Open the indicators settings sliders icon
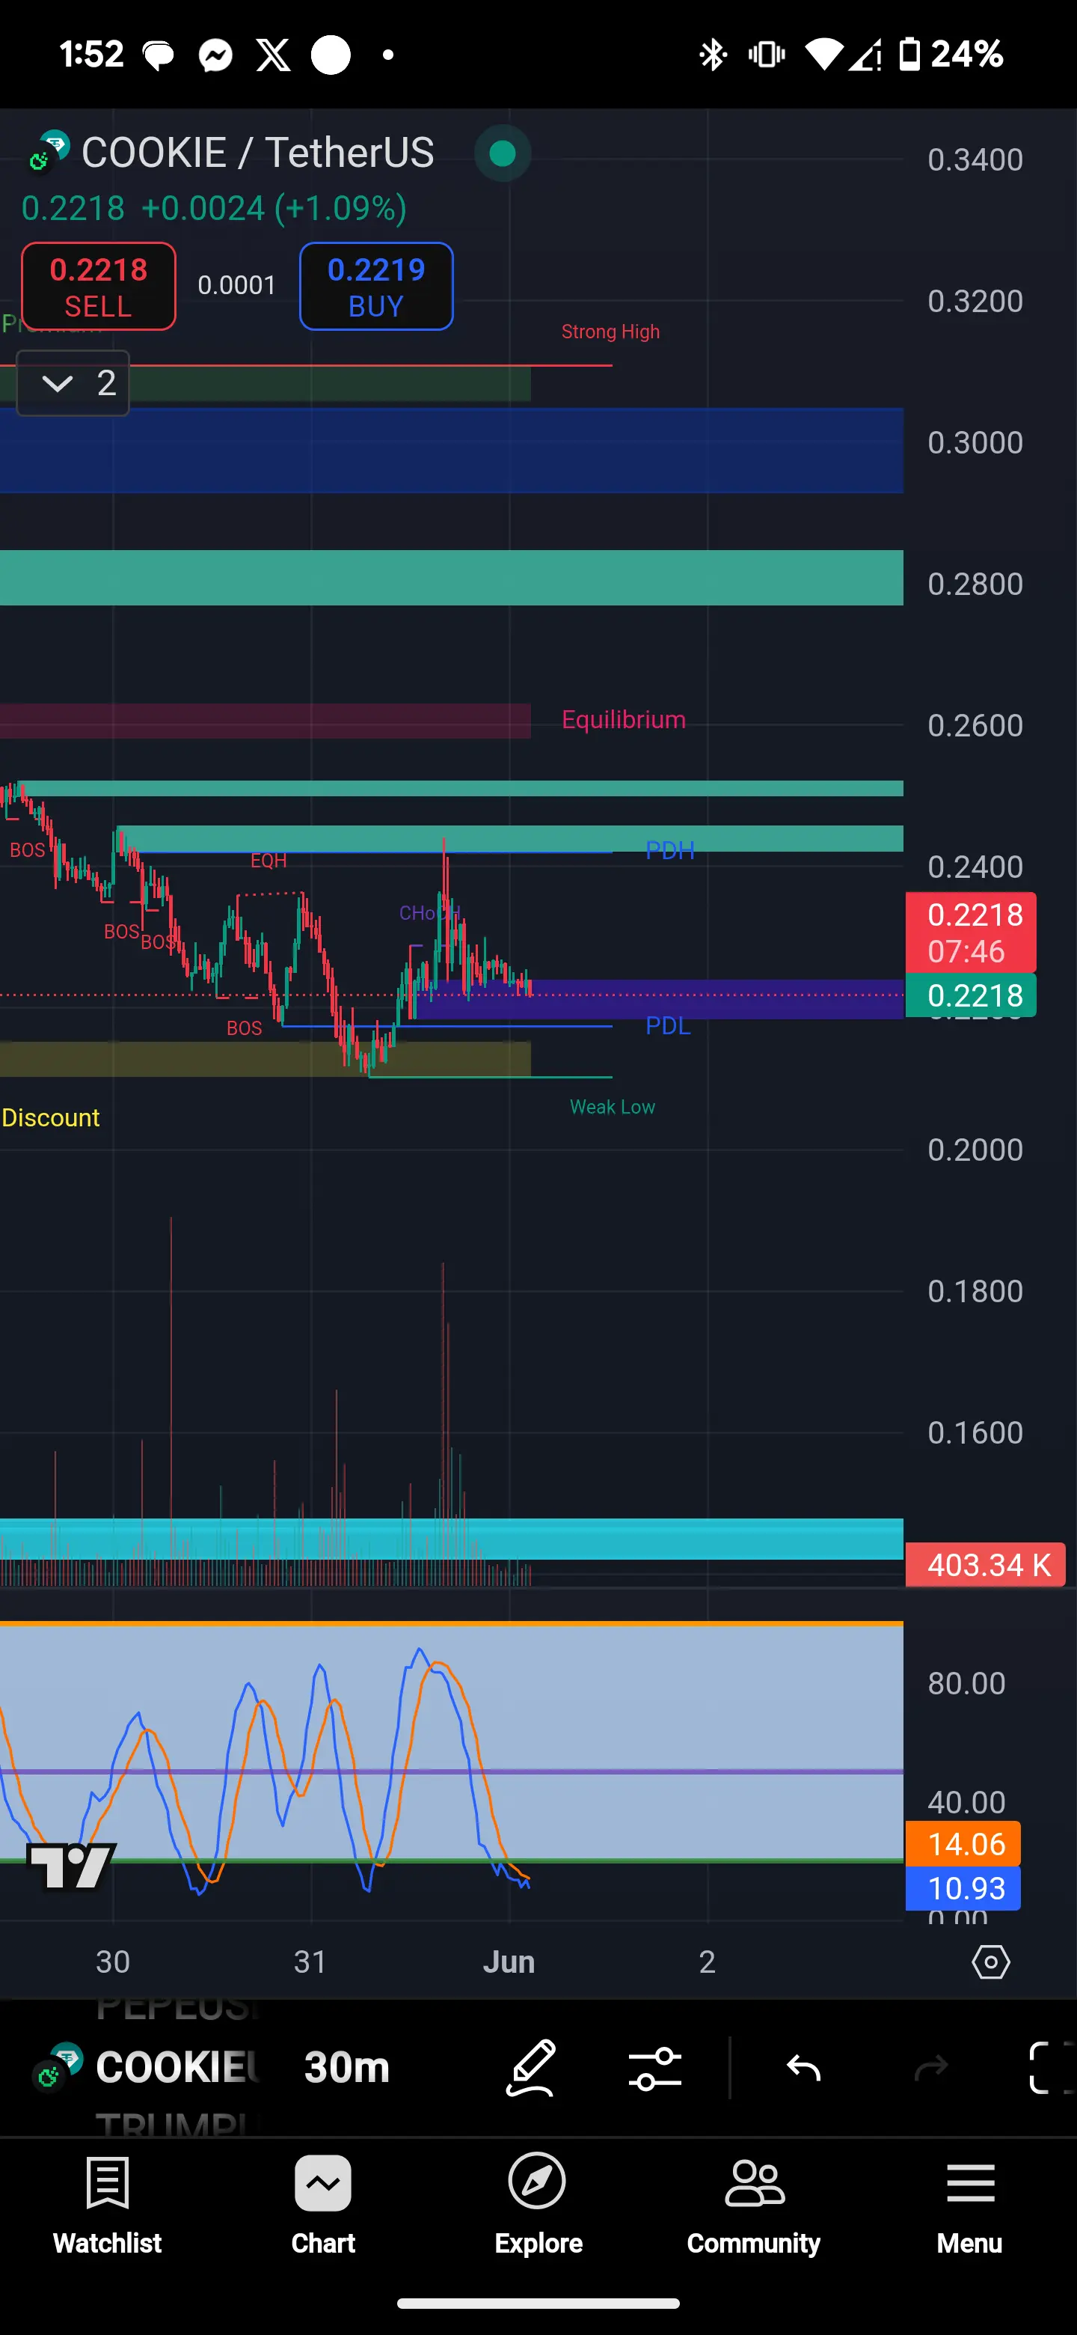Screen dimensions: 1077x2335 655,2068
